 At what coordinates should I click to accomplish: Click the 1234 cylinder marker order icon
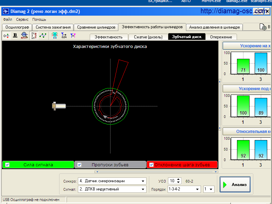click(64, 36)
